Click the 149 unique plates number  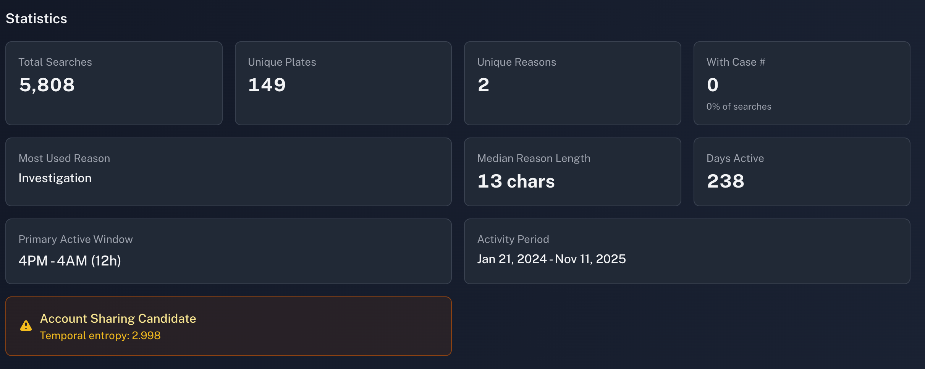coord(267,85)
